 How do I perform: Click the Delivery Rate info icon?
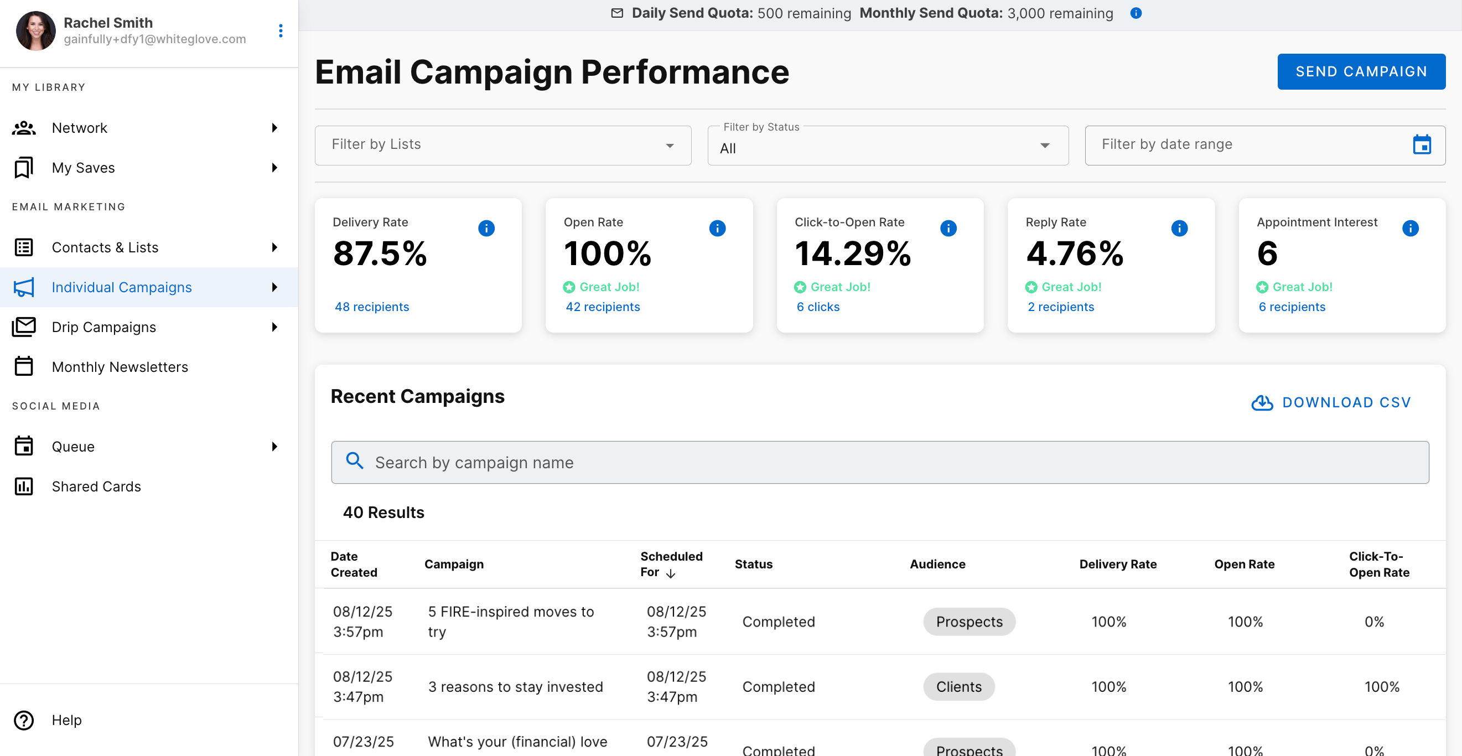pyautogui.click(x=486, y=228)
